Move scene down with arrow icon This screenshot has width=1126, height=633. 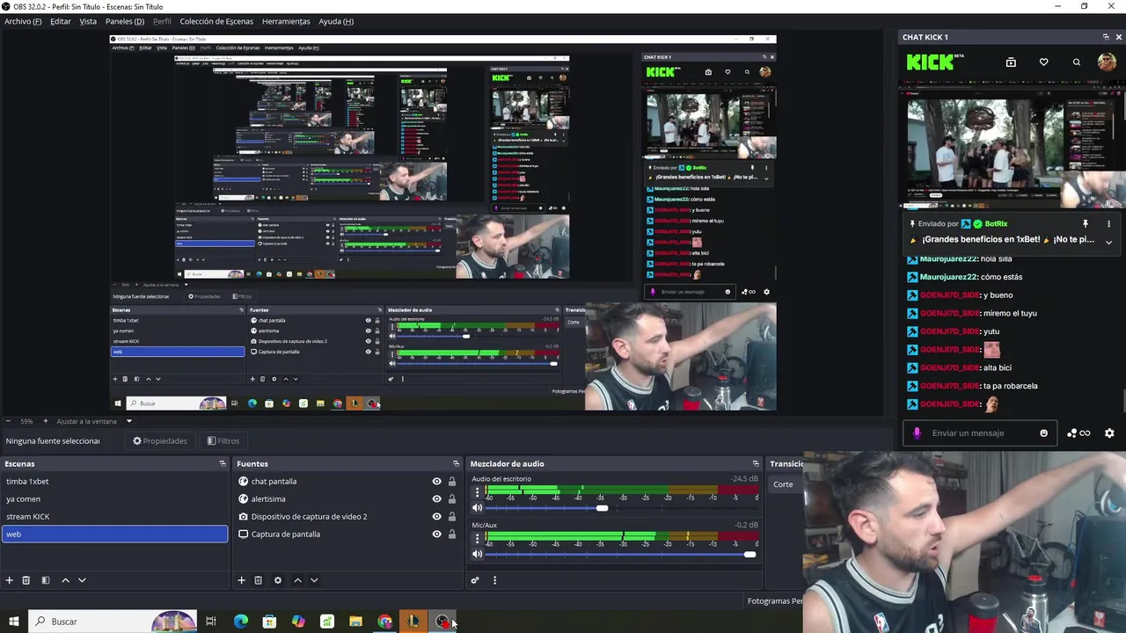pyautogui.click(x=82, y=580)
